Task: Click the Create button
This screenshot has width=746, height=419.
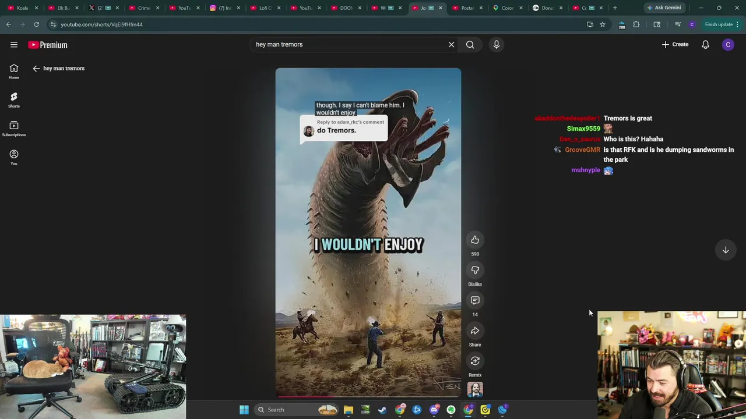Action: pyautogui.click(x=675, y=45)
